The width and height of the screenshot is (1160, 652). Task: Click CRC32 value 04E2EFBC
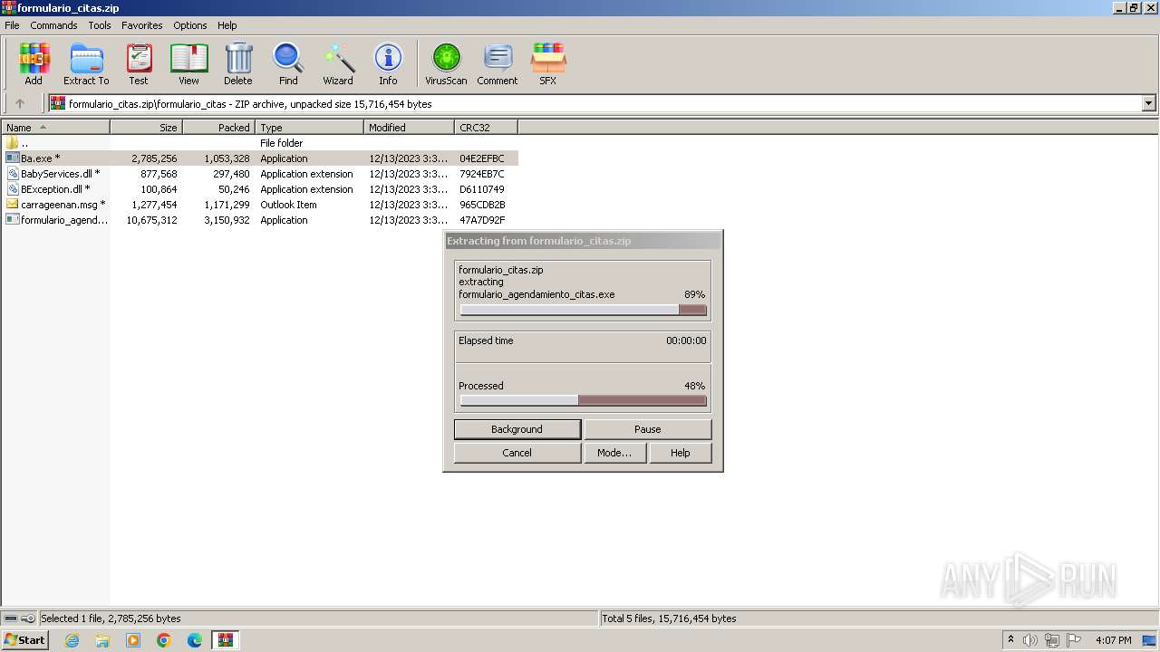(x=482, y=158)
